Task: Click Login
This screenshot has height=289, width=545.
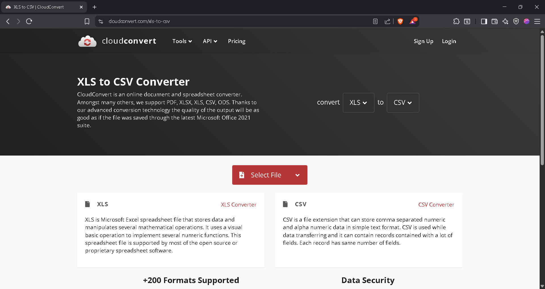Action: [449, 41]
